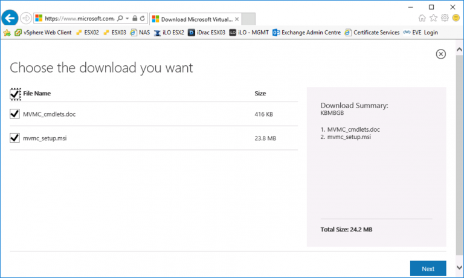Click the Next button
The image size is (464, 278).
[428, 268]
